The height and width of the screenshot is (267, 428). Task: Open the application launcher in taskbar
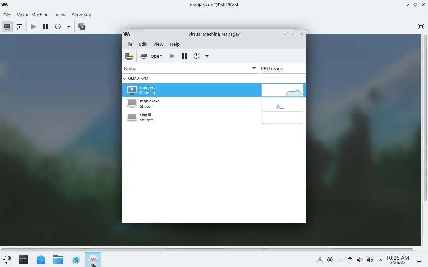click(7, 259)
